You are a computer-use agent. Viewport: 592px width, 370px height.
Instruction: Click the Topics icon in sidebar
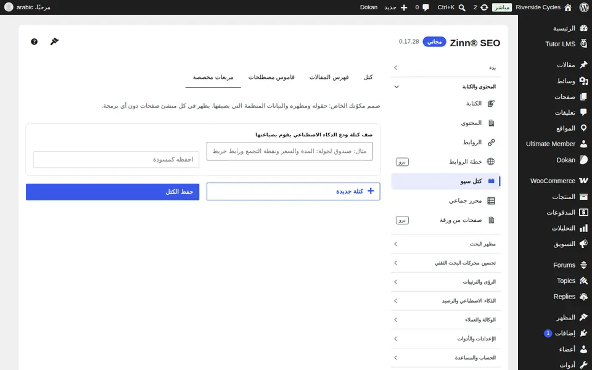(584, 281)
